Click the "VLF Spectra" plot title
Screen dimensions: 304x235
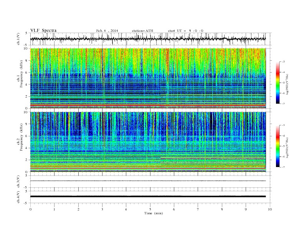coord(43,30)
